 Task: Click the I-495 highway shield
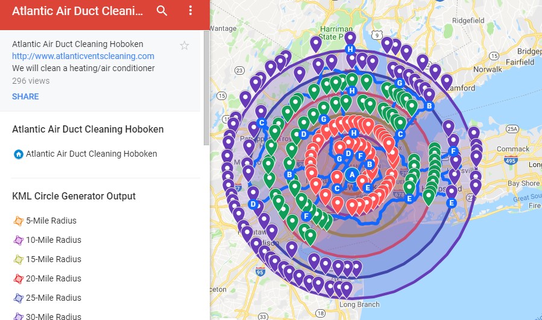(511, 160)
